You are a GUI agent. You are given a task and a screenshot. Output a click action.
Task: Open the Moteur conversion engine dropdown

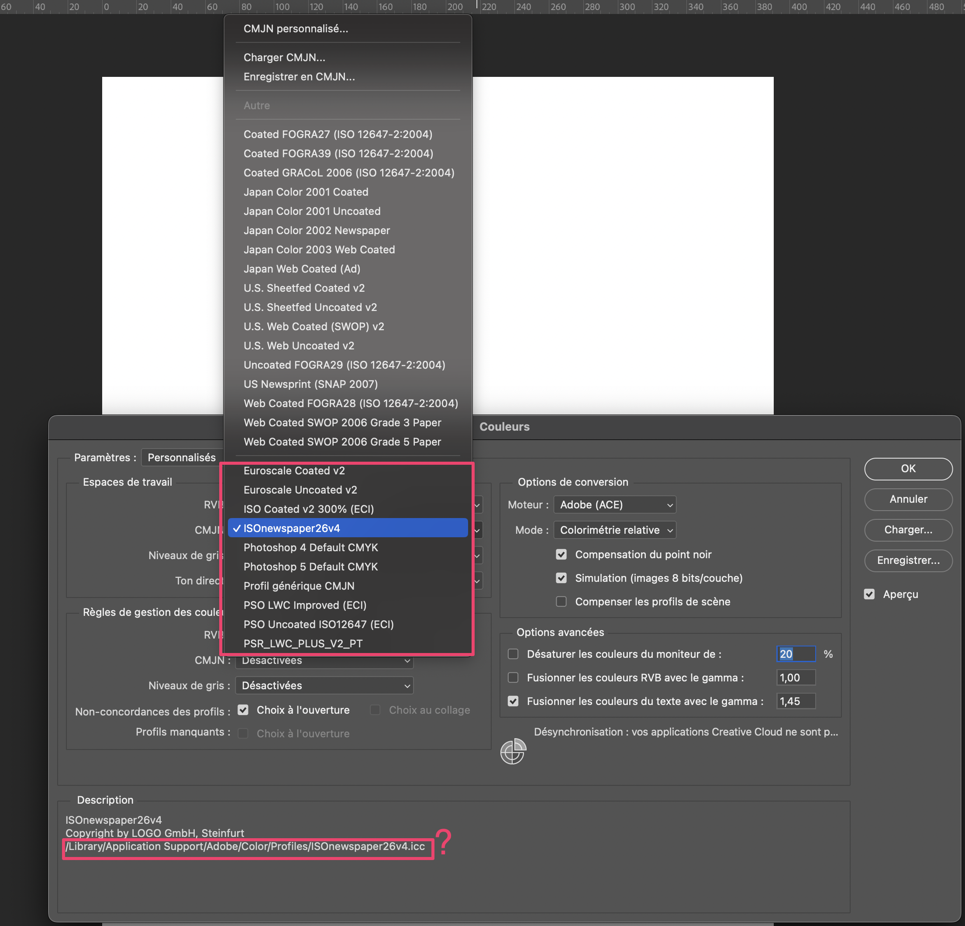614,504
